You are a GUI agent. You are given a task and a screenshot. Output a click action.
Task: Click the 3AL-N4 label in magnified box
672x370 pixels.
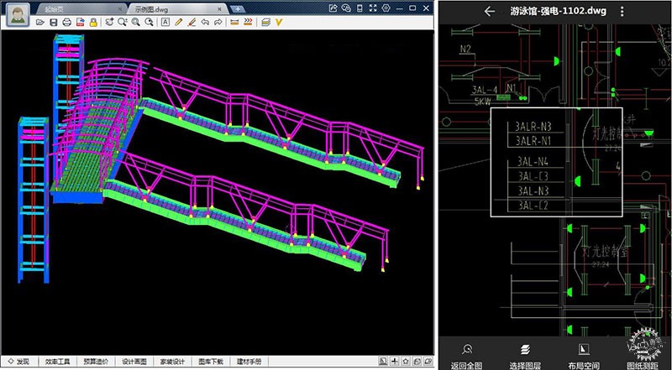point(533,161)
